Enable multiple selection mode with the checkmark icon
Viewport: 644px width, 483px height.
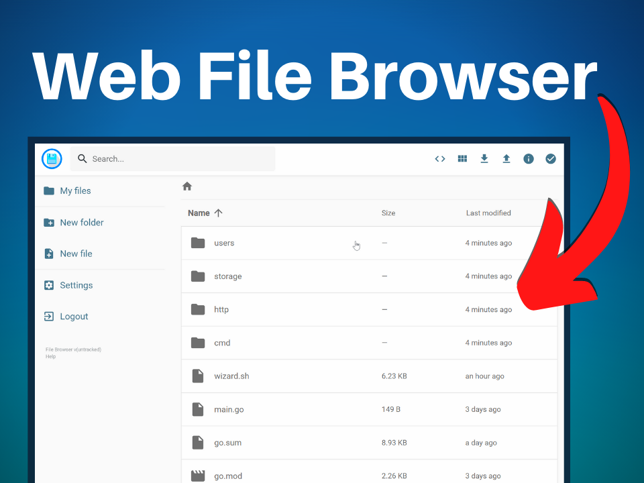(x=550, y=159)
